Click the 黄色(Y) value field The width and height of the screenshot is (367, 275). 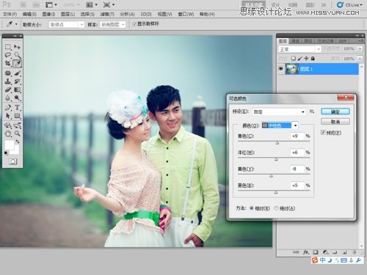coord(297,169)
